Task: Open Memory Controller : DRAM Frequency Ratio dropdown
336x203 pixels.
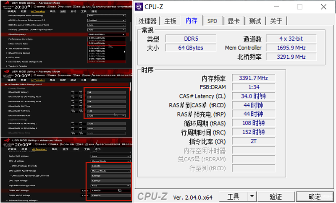Action: 107,30
